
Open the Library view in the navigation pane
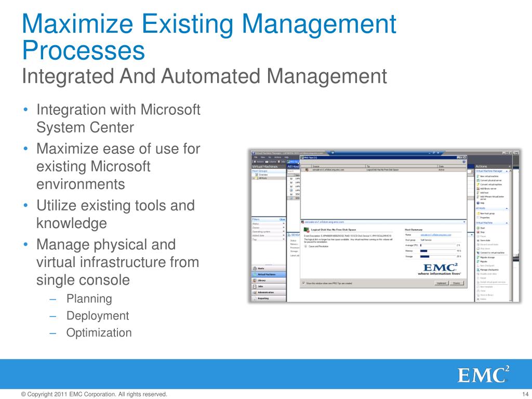(x=269, y=281)
